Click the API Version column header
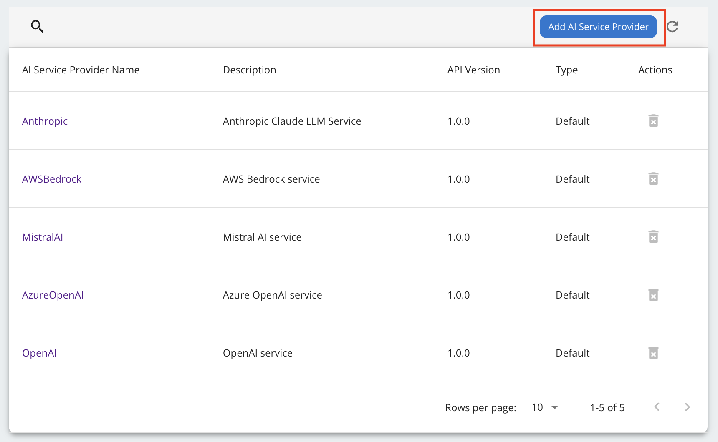The image size is (718, 442). 473,70
